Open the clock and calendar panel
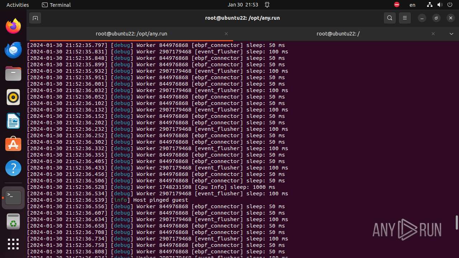 [243, 5]
